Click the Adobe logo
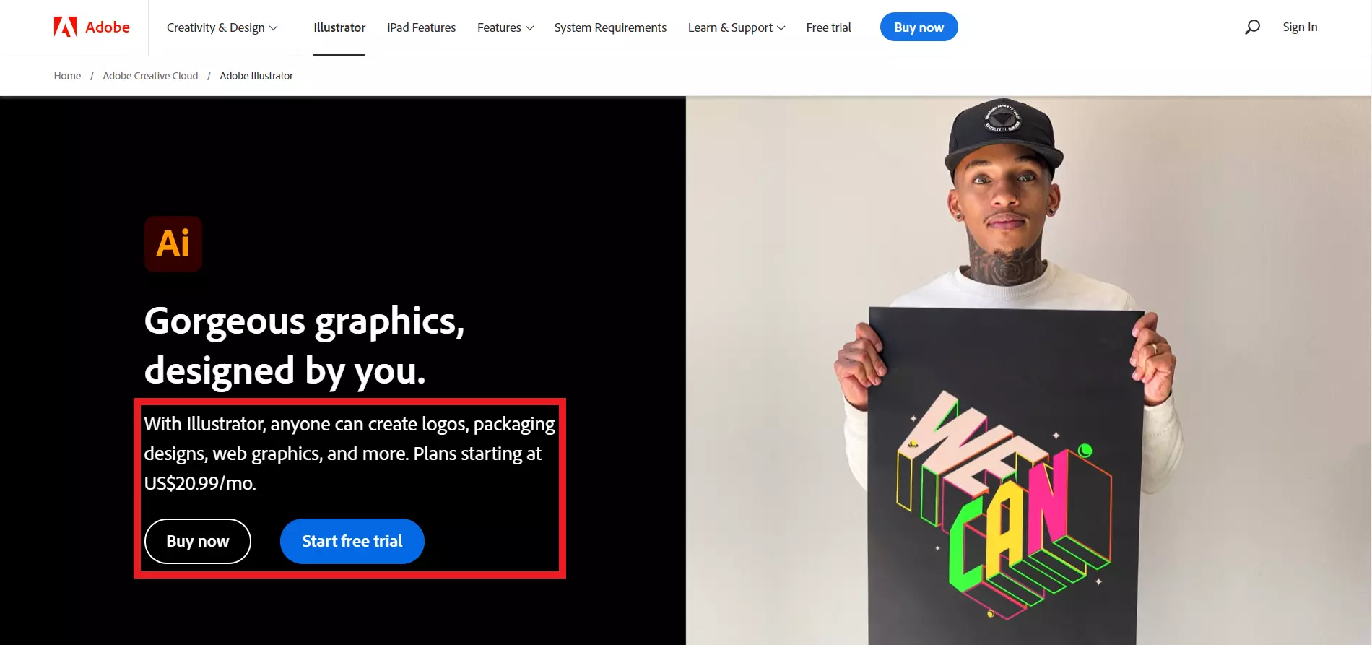Viewport: 1372px width, 645px height. 90,27
